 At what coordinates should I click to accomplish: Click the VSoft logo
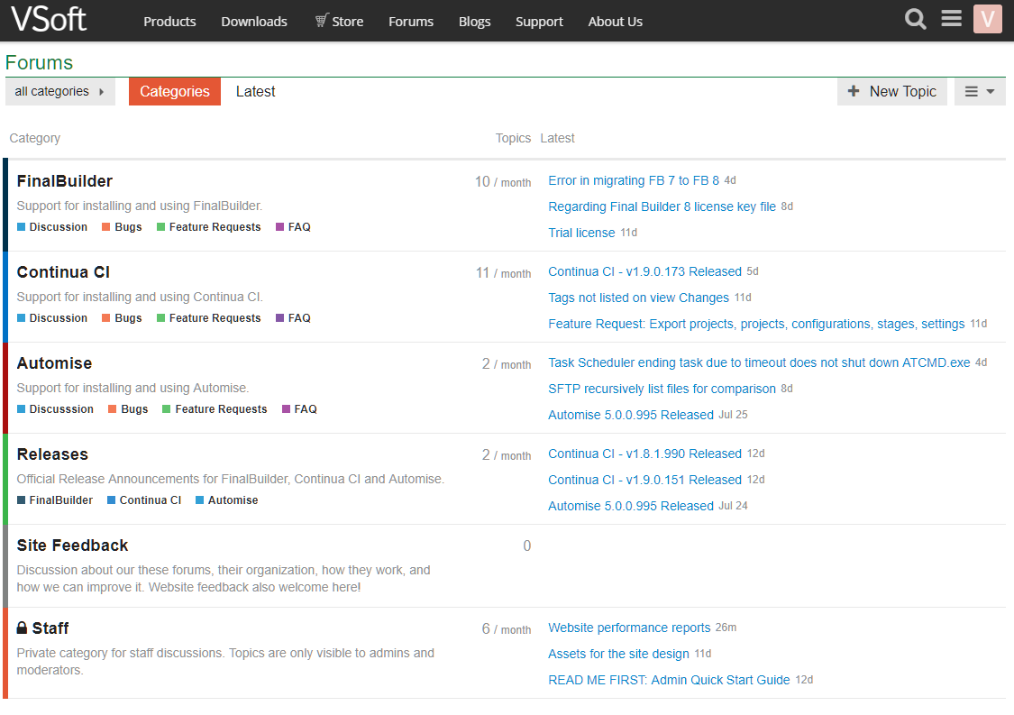pyautogui.click(x=49, y=19)
